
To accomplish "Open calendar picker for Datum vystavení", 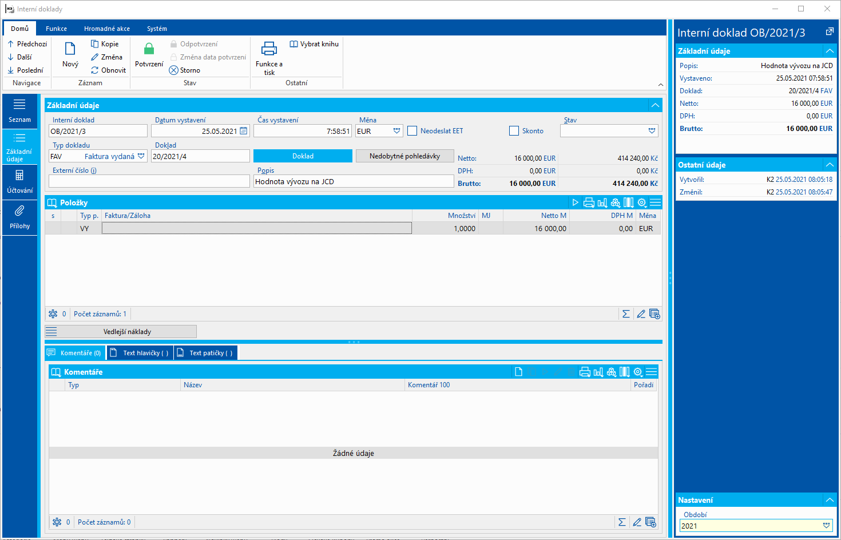I will [x=244, y=131].
